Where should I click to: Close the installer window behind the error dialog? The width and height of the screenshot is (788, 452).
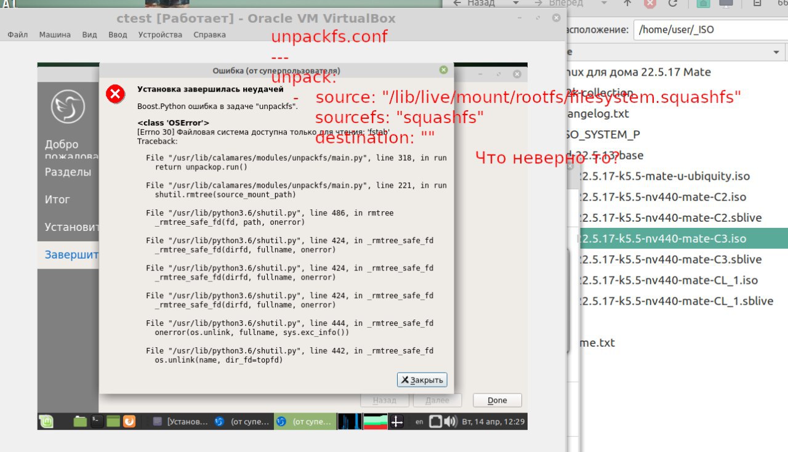point(517,74)
